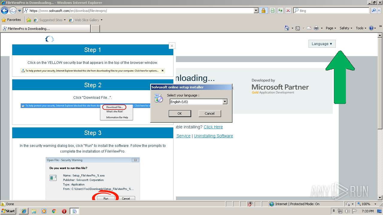The height and width of the screenshot is (215, 383).
Task: Click the volume speaker tray icon
Action: coord(348,211)
